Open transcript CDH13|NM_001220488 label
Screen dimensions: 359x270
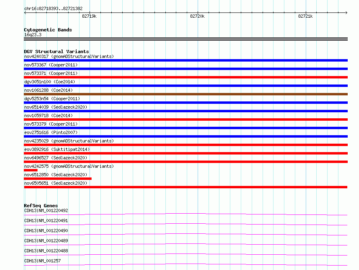tap(46, 251)
